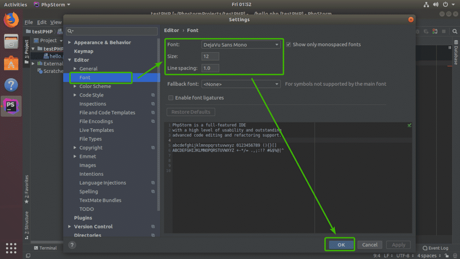Click the per-project icon beside File and Code Templates
Viewport: 460px width, 259px height.
[x=153, y=113]
